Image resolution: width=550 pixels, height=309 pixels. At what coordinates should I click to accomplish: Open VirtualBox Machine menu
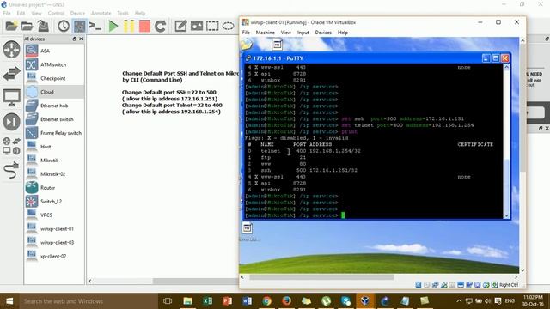[x=266, y=33]
